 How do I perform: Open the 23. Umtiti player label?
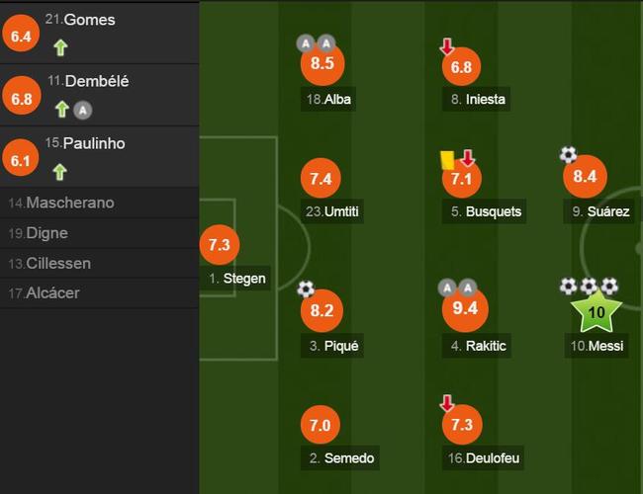tap(331, 211)
